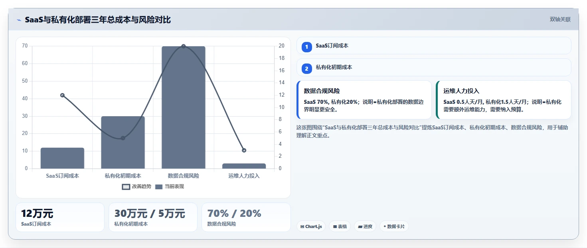Click the right axis value 20
The width and height of the screenshot is (587, 248).
[x=281, y=46]
